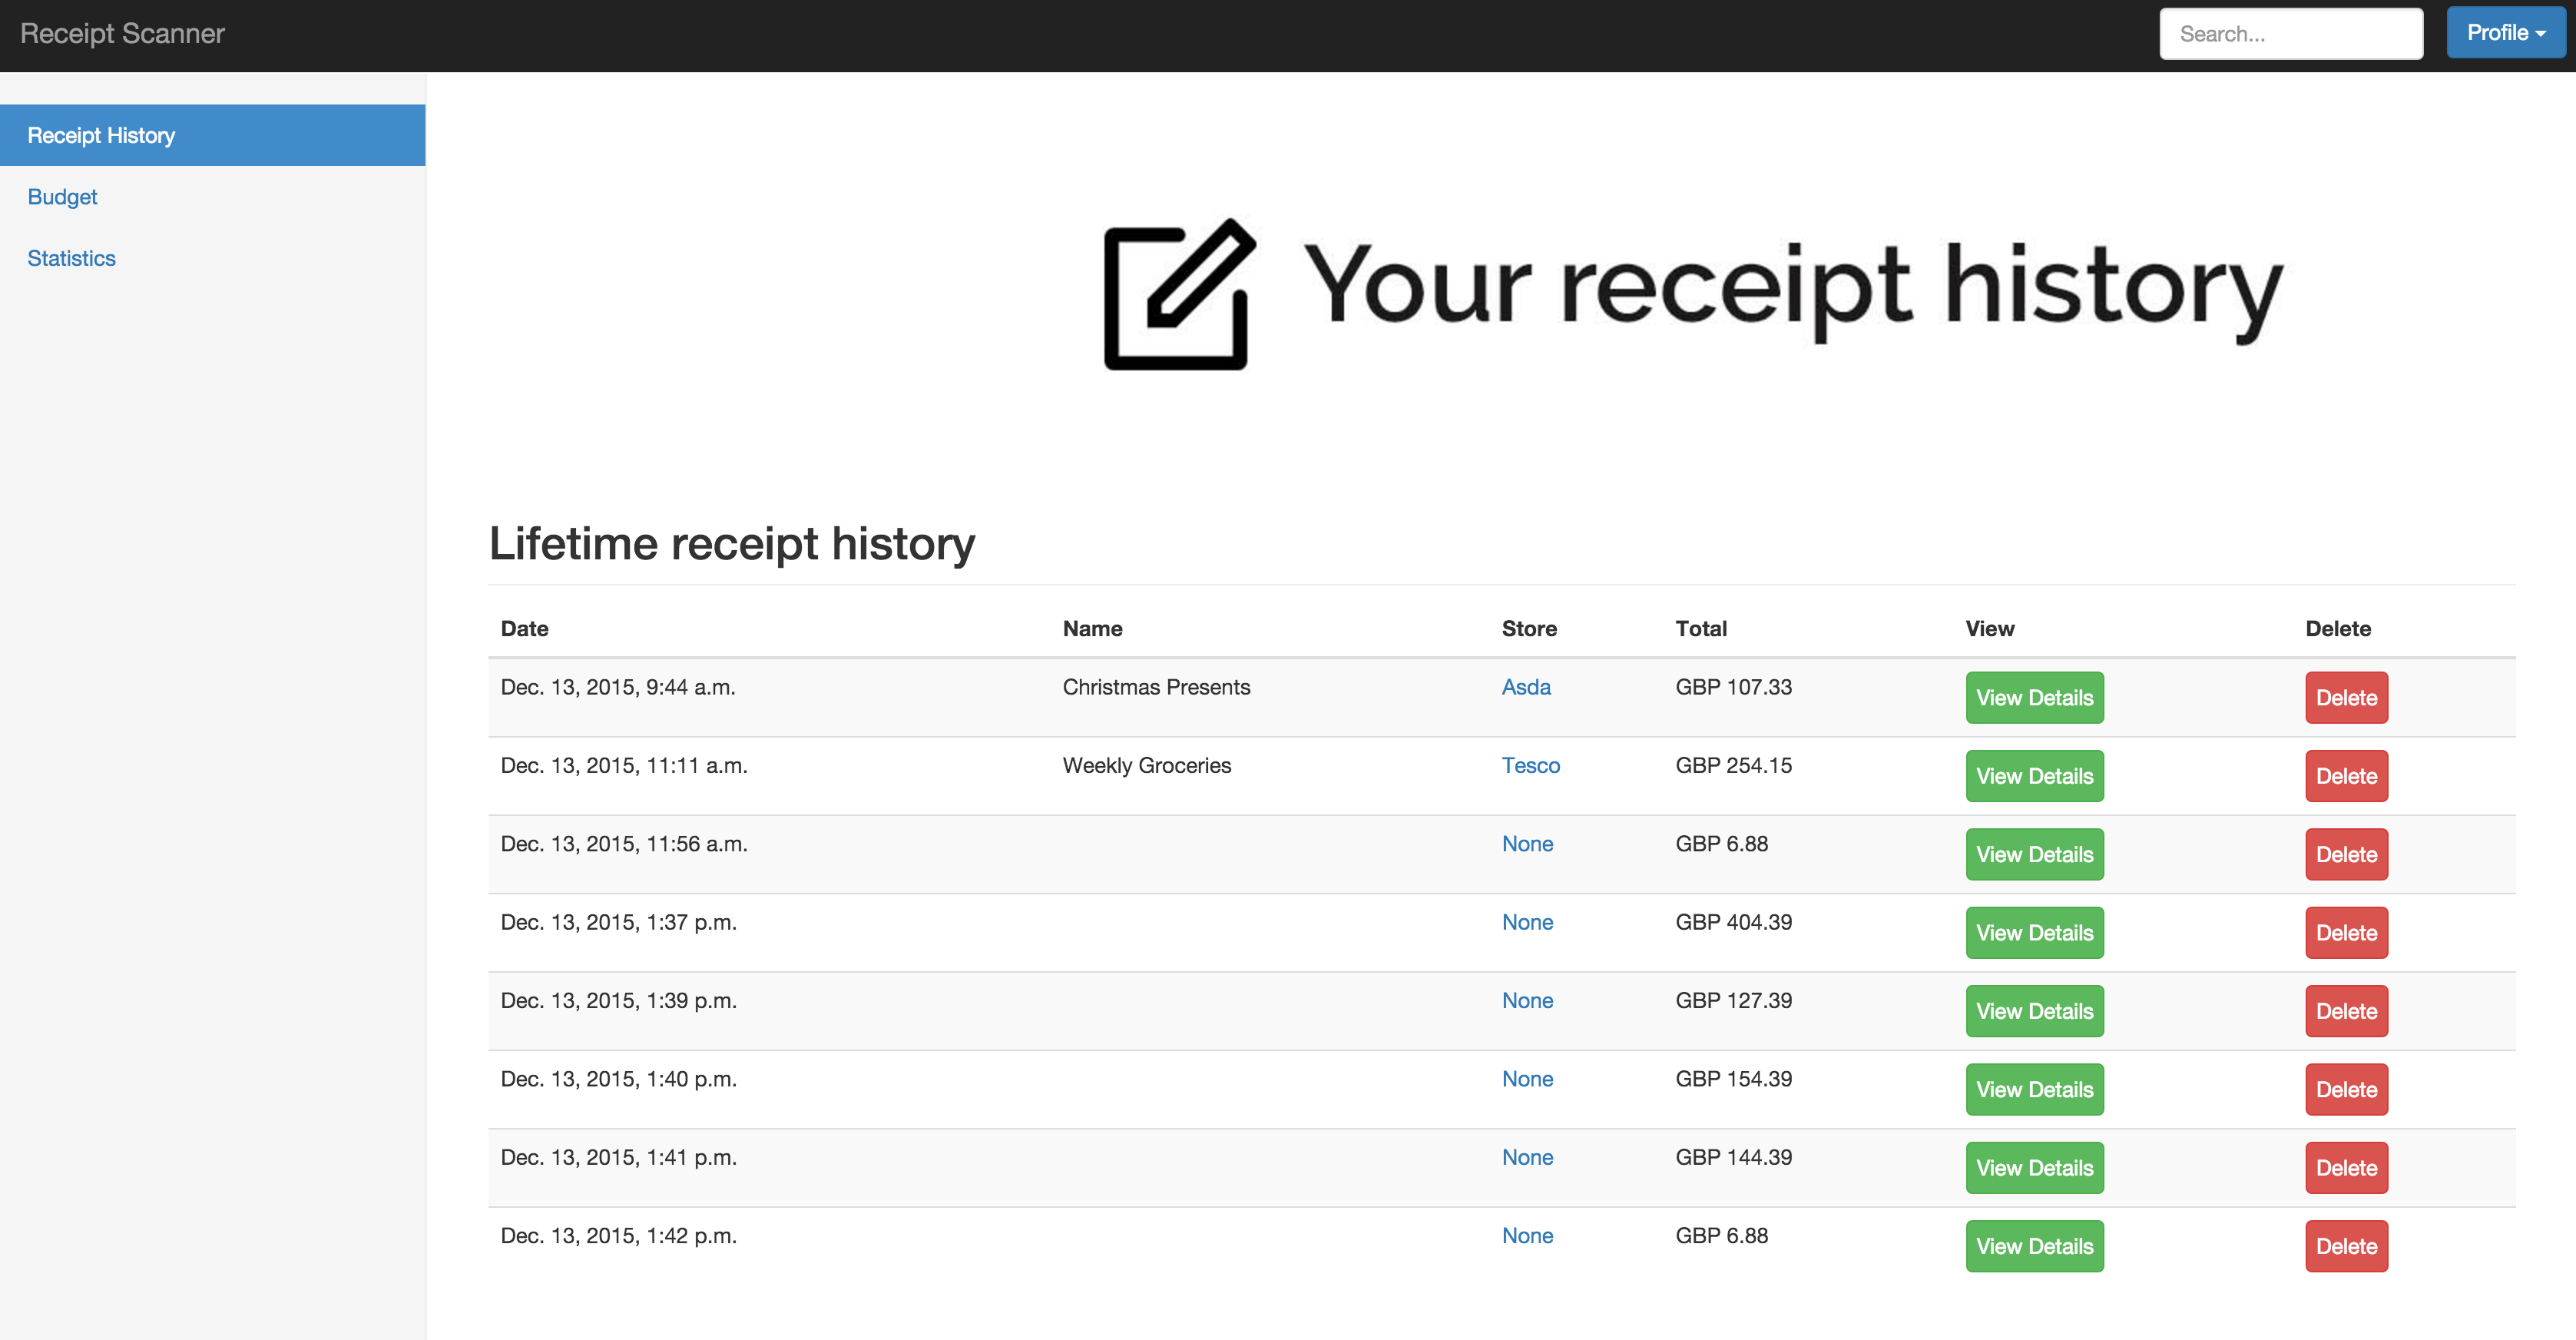Click the None store link for 11:56 a.m.

pyautogui.click(x=1526, y=844)
